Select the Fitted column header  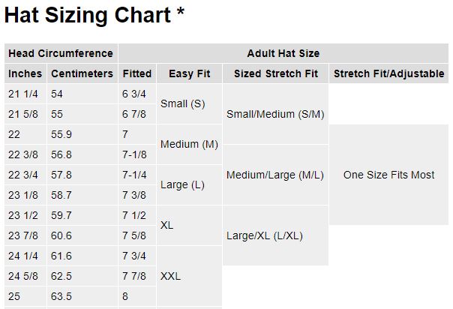coord(136,73)
